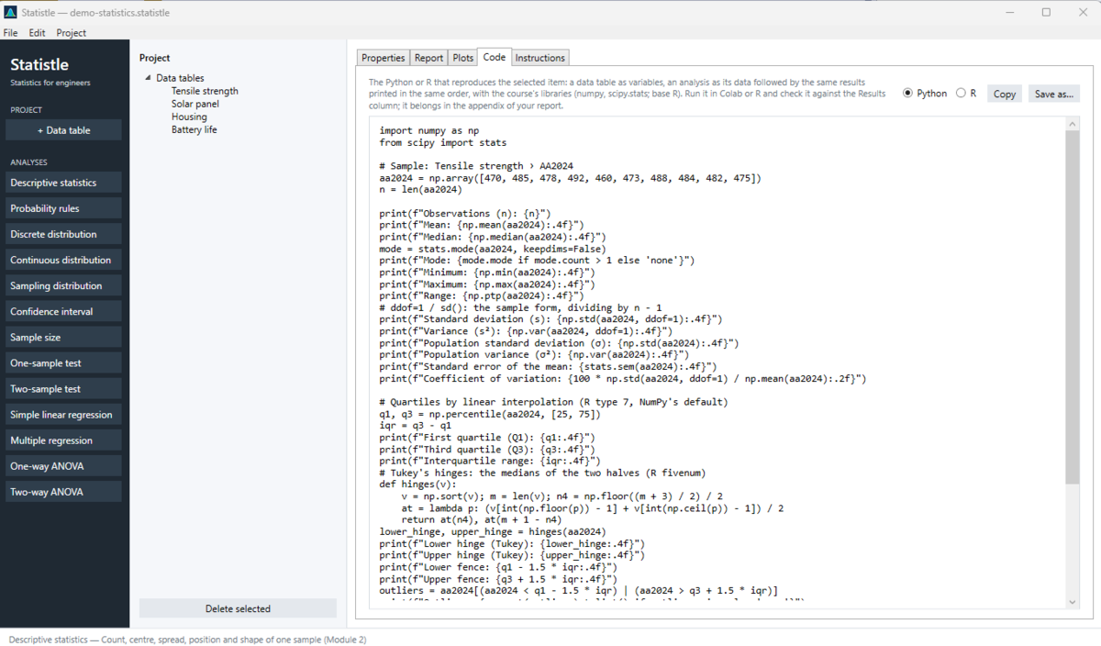Select the Data tables tree item
Viewport: 1101px width, 646px height.
pos(180,78)
